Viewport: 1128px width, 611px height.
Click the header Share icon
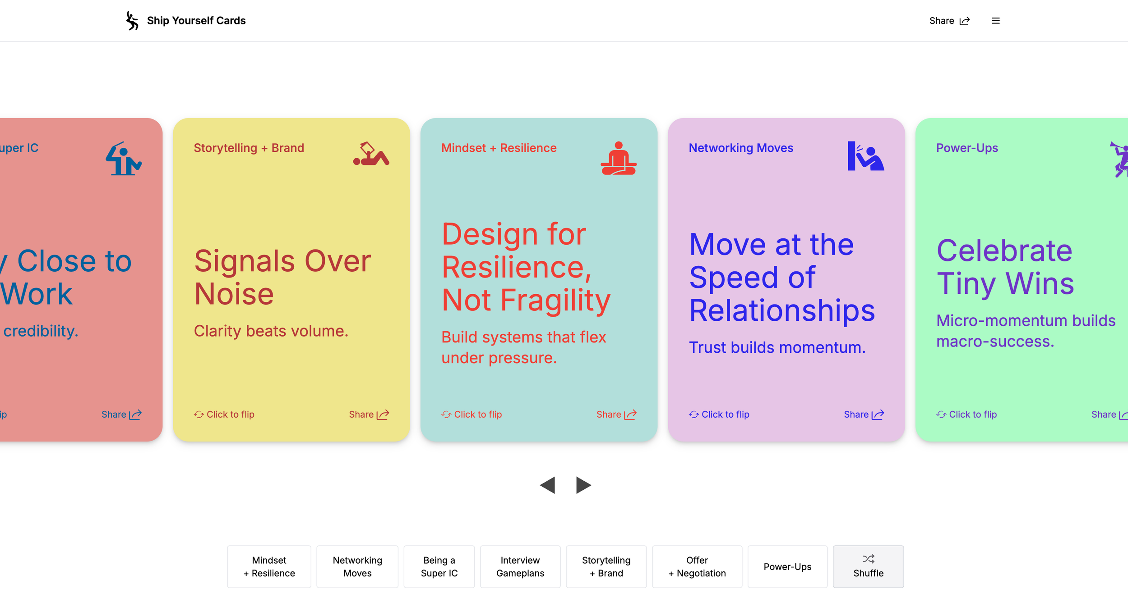964,21
